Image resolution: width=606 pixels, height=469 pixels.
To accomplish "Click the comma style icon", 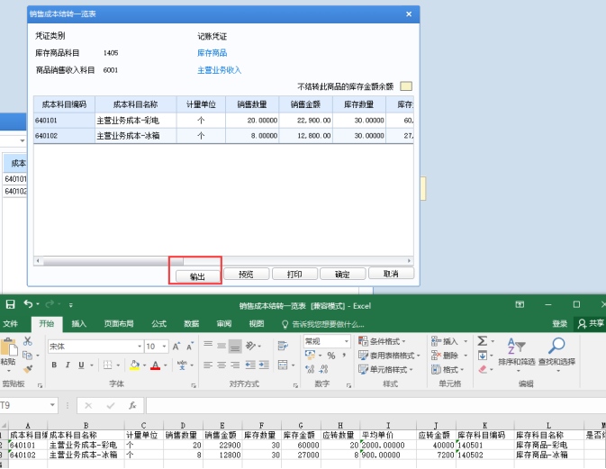I will click(344, 356).
